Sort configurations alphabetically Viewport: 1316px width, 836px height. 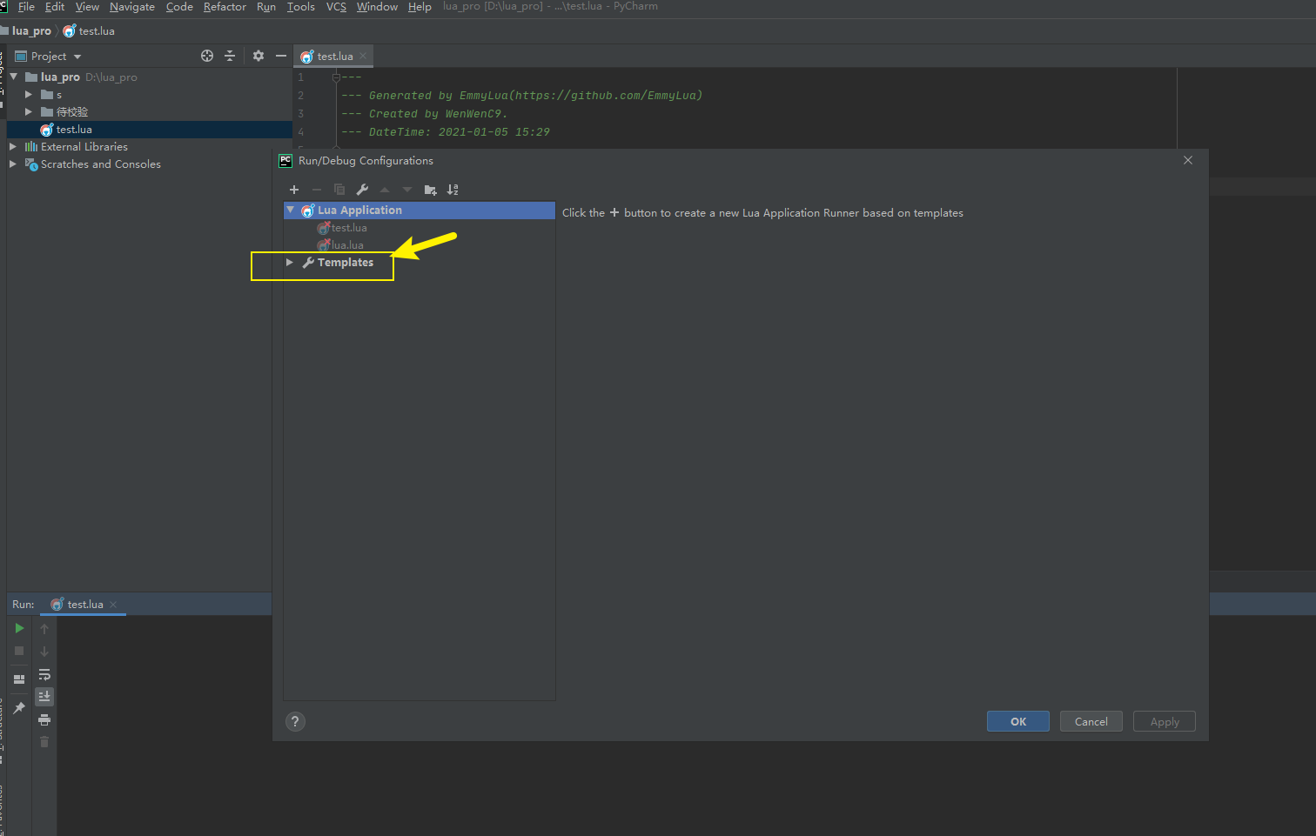453,190
